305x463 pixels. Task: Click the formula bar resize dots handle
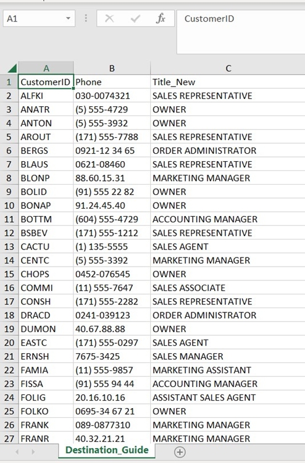point(86,19)
